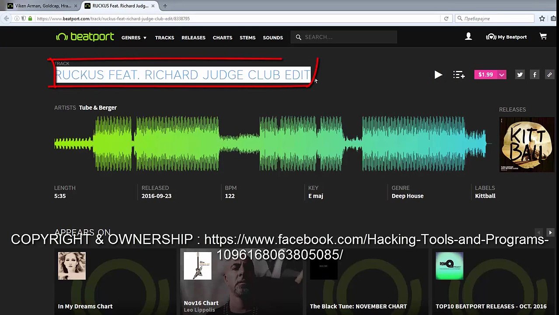Open the add to queue/playlist icon
559x315 pixels.
(x=459, y=75)
